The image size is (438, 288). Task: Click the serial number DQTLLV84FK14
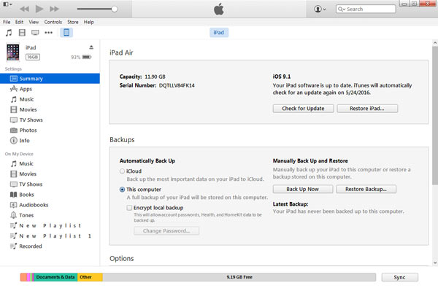[x=177, y=85]
